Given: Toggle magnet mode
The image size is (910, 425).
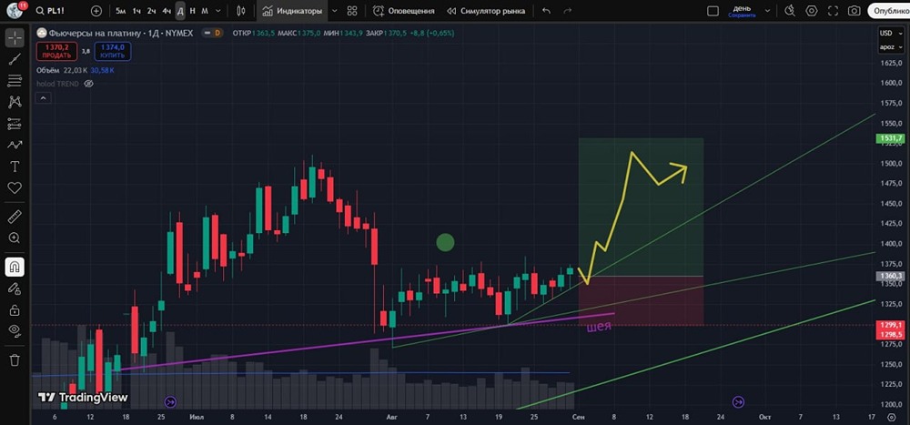Looking at the screenshot, I should click(15, 267).
